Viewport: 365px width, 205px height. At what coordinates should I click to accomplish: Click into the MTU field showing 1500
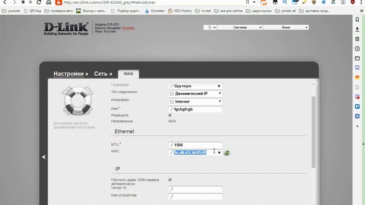[195, 145]
